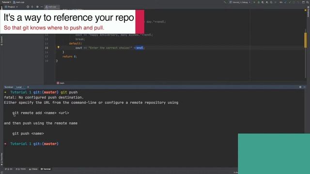
Task: Open the Terminal tool window tab at bottom
Action: 46,169
